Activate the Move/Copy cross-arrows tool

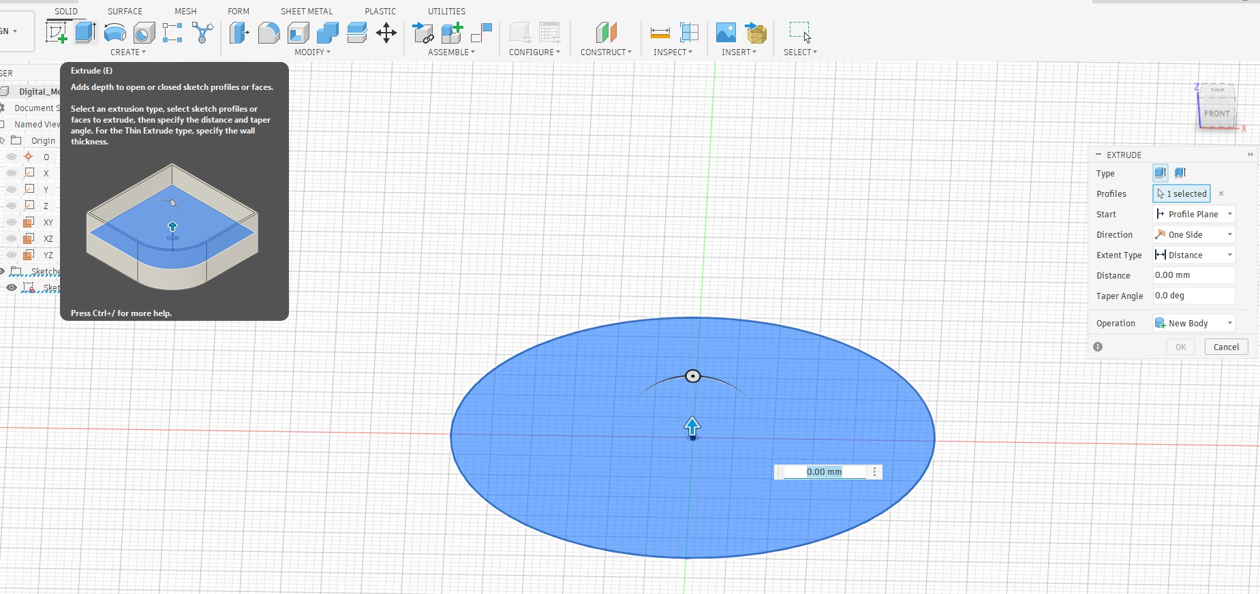pos(386,33)
